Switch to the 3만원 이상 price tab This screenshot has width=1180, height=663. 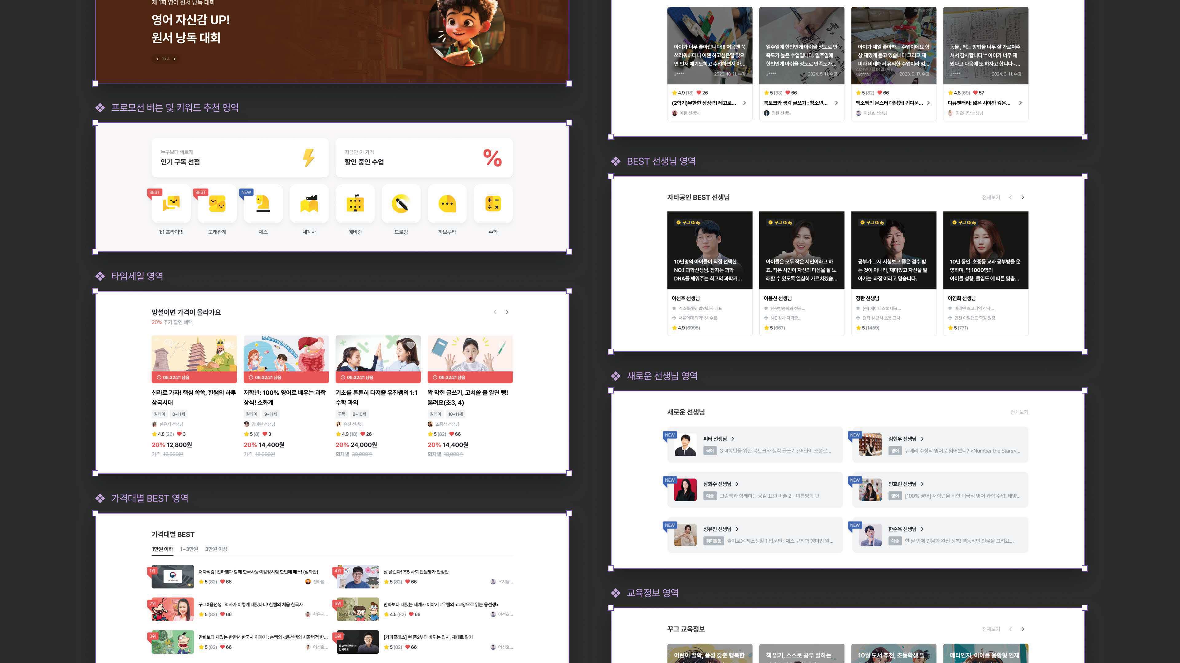click(216, 549)
